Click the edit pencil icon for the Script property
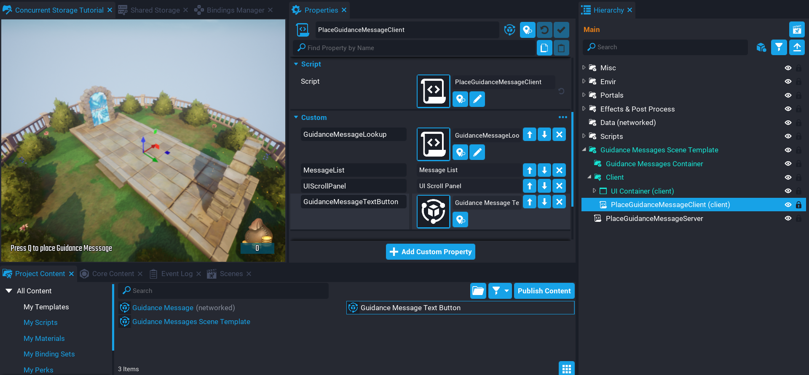809x375 pixels. pos(477,99)
